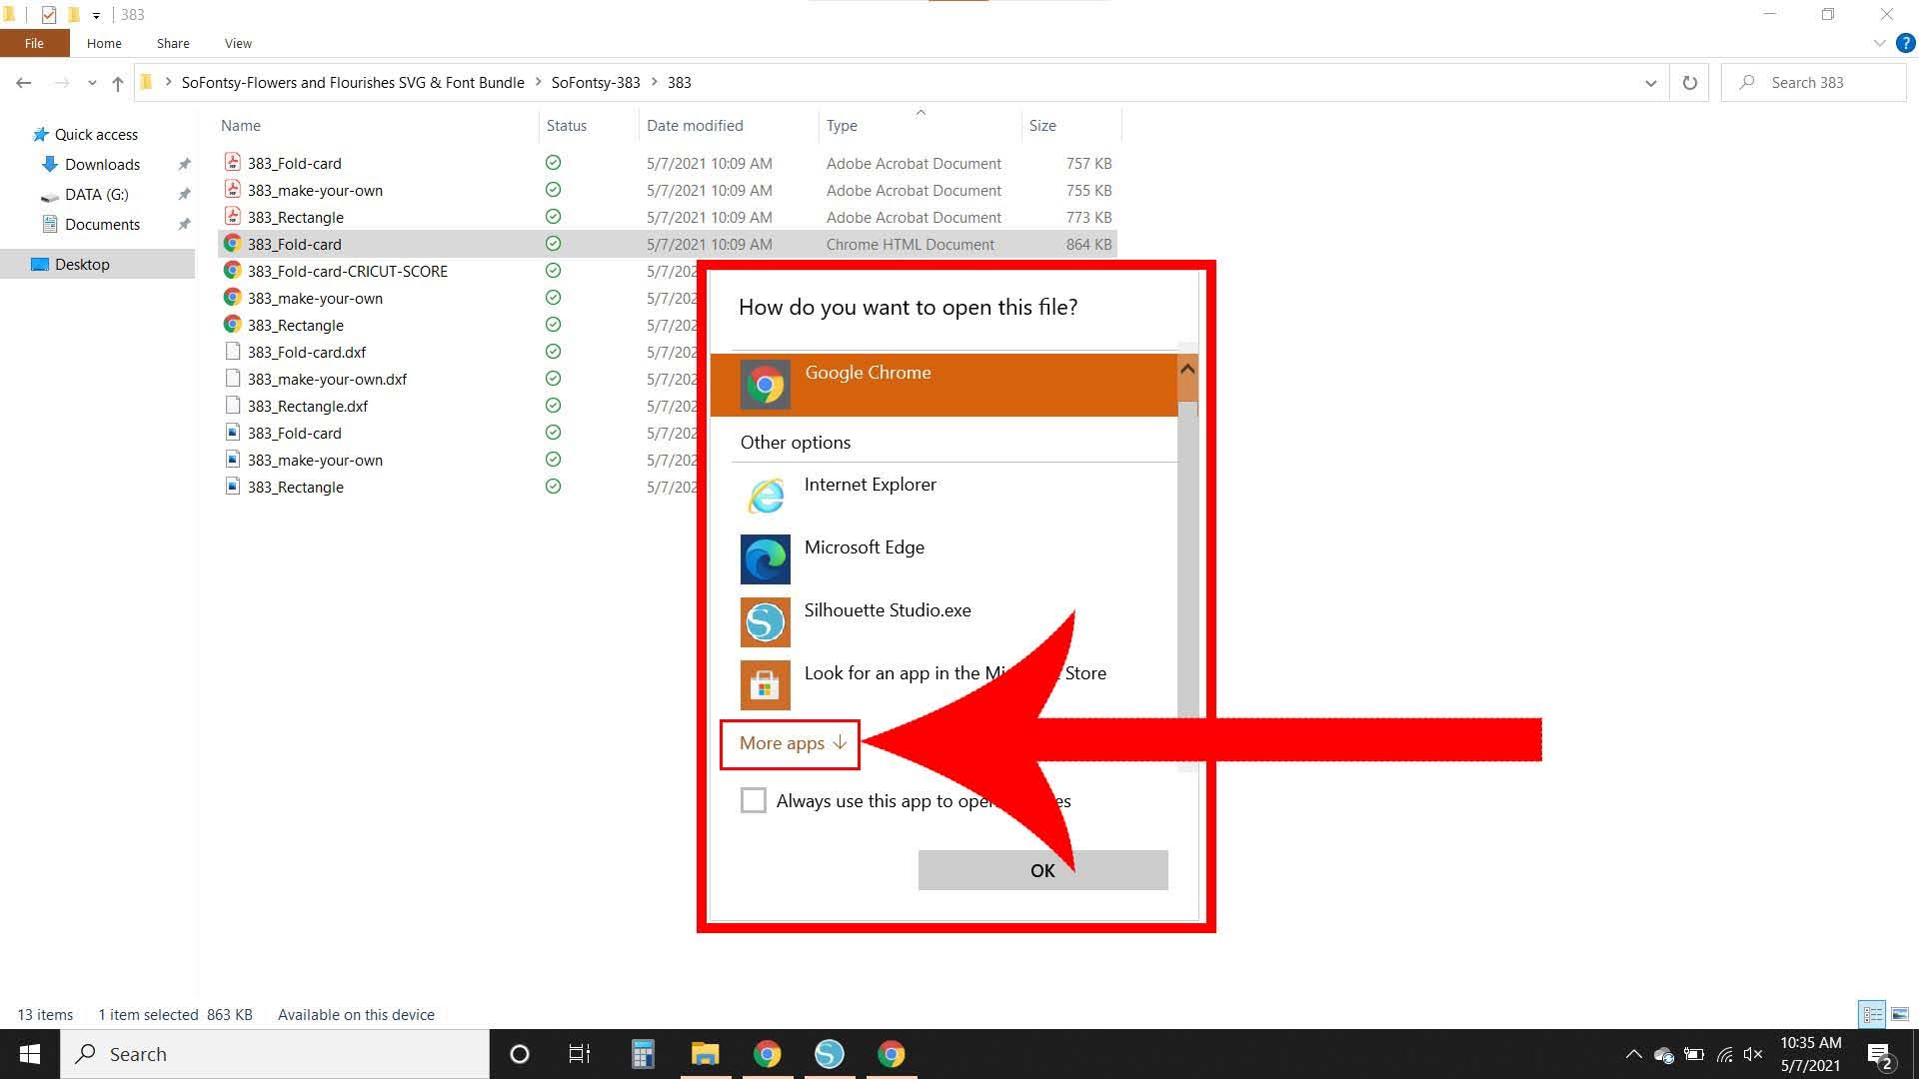Choose Internet Explorer to open the file

coord(869,495)
